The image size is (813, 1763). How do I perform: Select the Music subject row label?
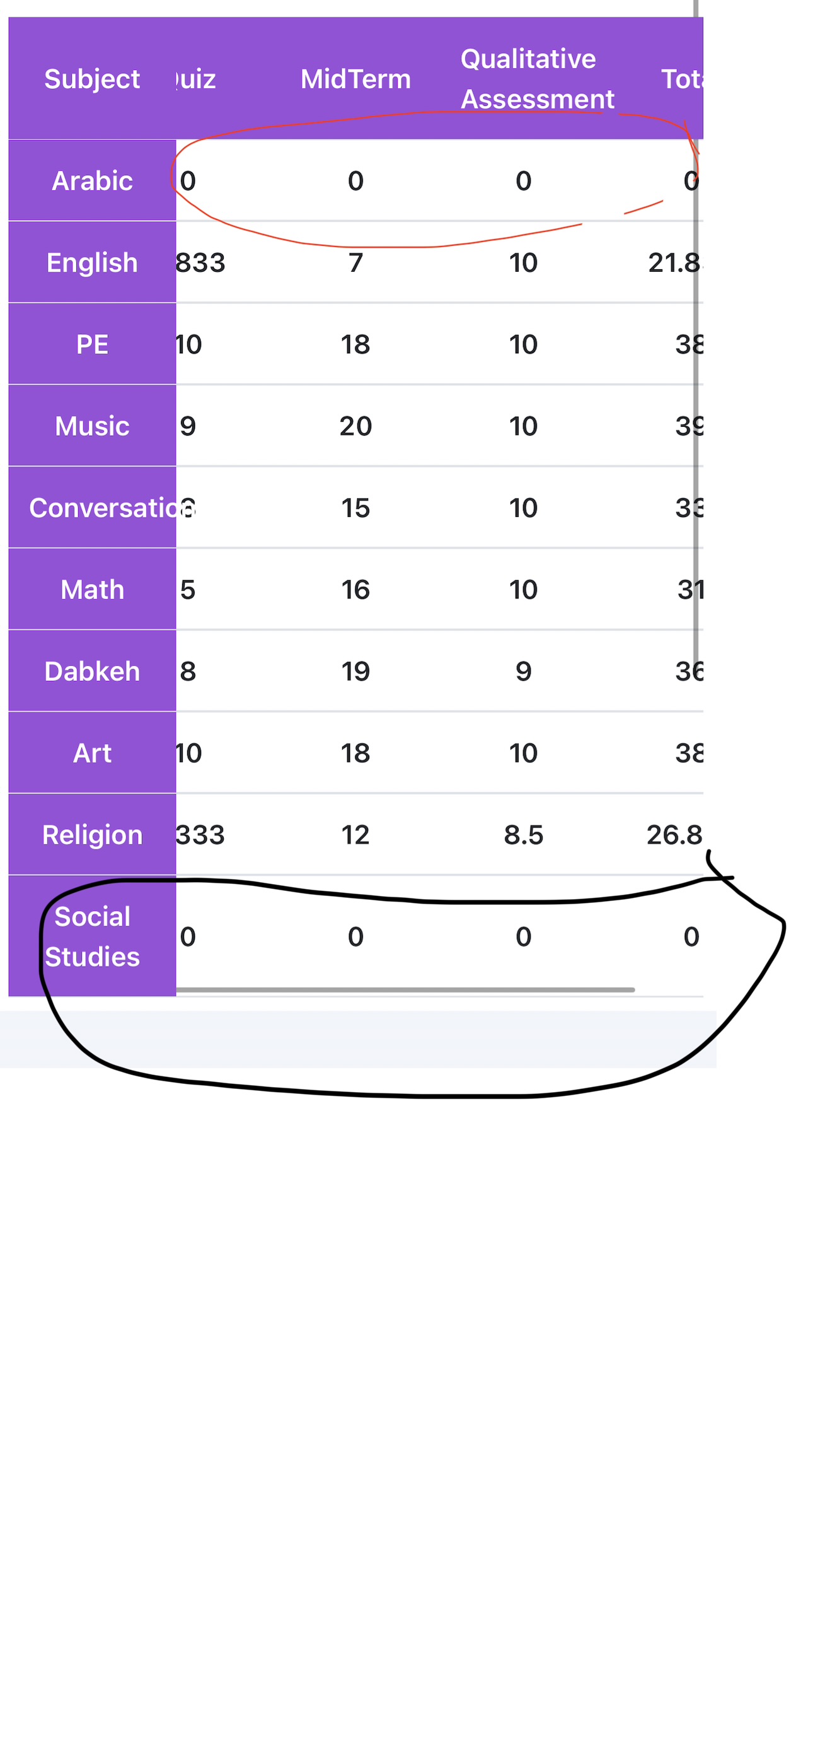coord(92,426)
